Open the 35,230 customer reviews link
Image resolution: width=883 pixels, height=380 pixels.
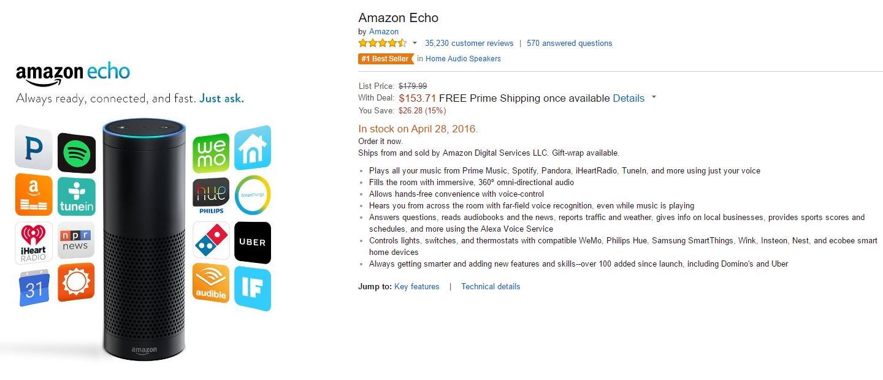(x=469, y=43)
